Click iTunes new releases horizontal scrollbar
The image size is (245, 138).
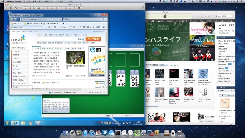[179, 106]
